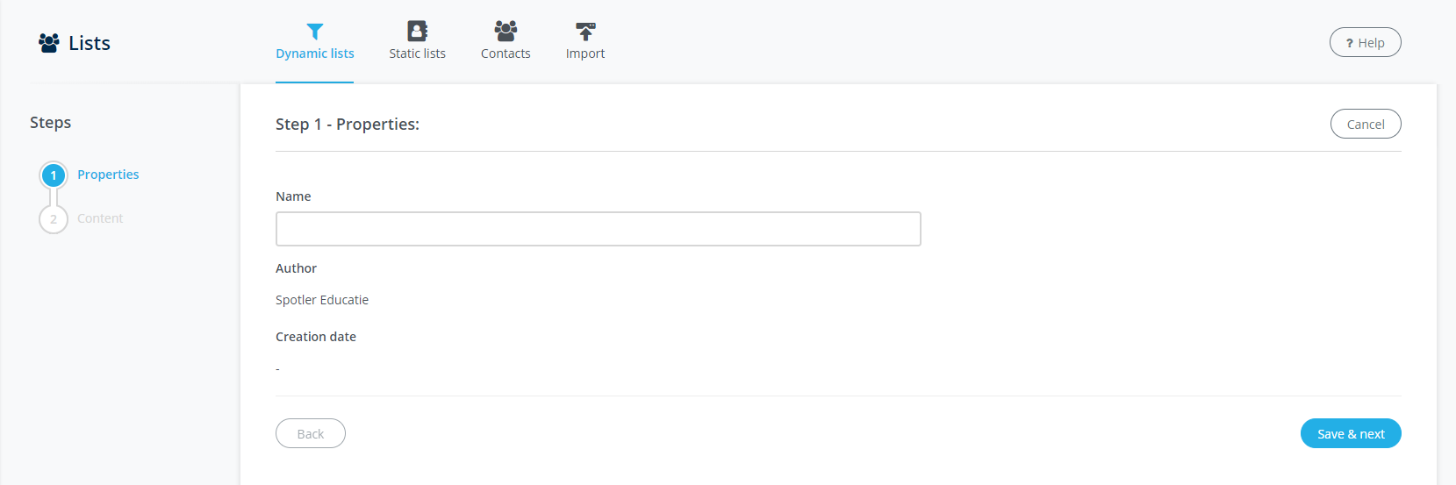
Task: Click the Contacts group icon
Action: click(506, 32)
